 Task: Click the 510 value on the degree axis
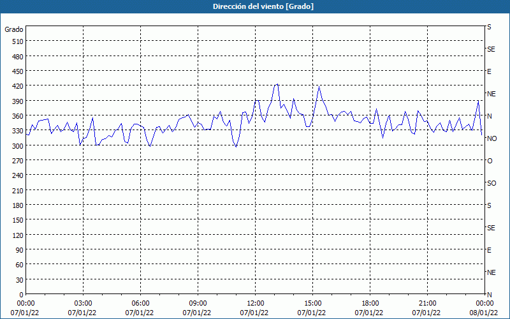click(x=18, y=41)
